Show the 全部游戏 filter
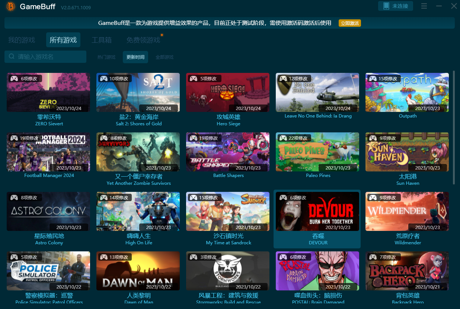460x309 pixels. 164,57
